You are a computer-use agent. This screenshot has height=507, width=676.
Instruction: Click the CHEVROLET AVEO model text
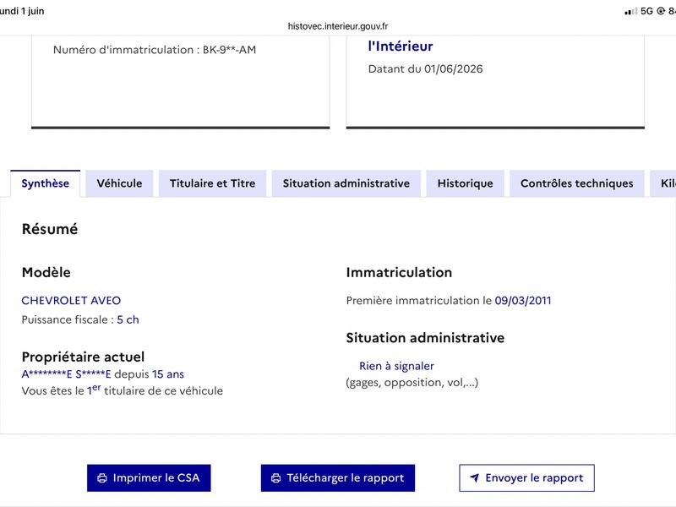pos(71,301)
